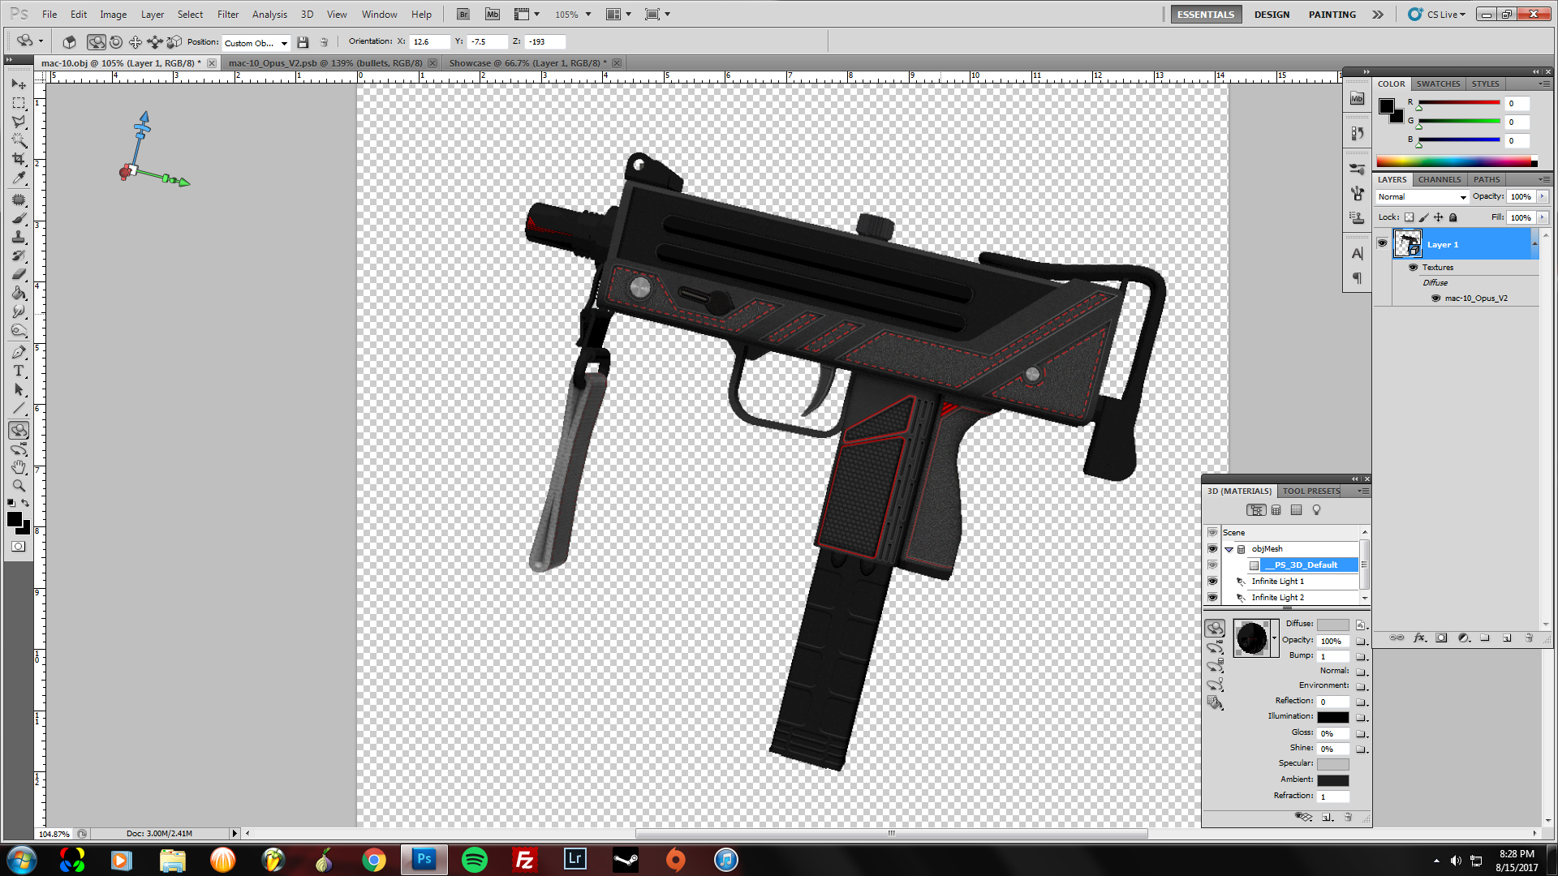Open the layer blend mode Normal dropdown
1558x876 pixels.
coord(1422,197)
